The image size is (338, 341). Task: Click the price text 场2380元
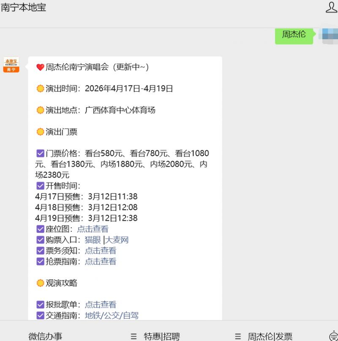[52, 175]
